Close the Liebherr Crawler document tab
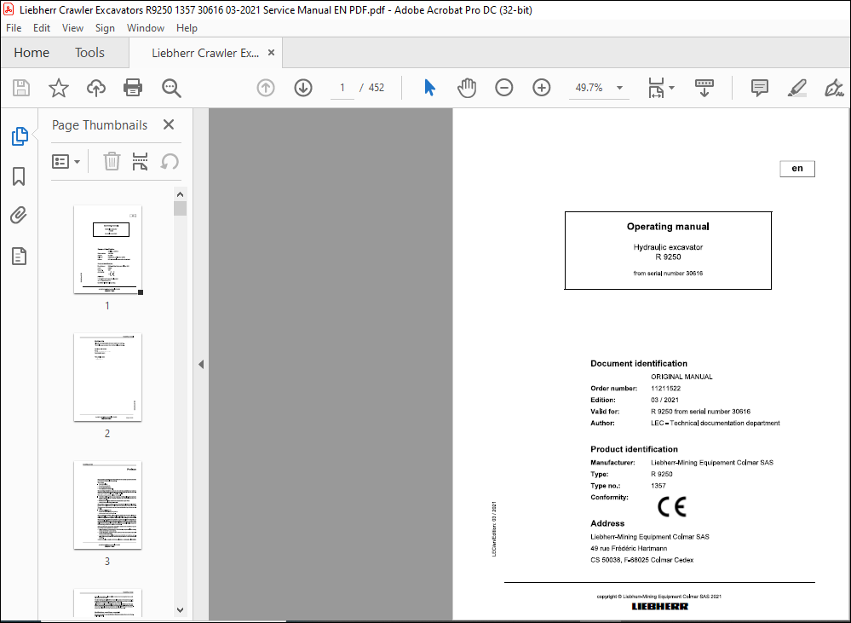The image size is (851, 623). pyautogui.click(x=272, y=53)
